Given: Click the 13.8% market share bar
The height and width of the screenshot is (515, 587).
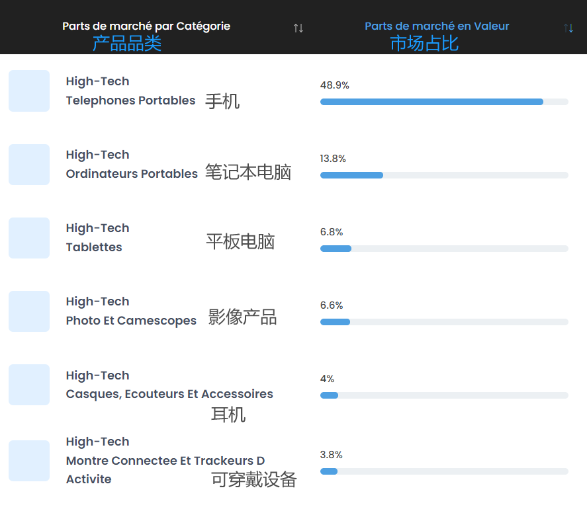Looking at the screenshot, I should (x=444, y=175).
